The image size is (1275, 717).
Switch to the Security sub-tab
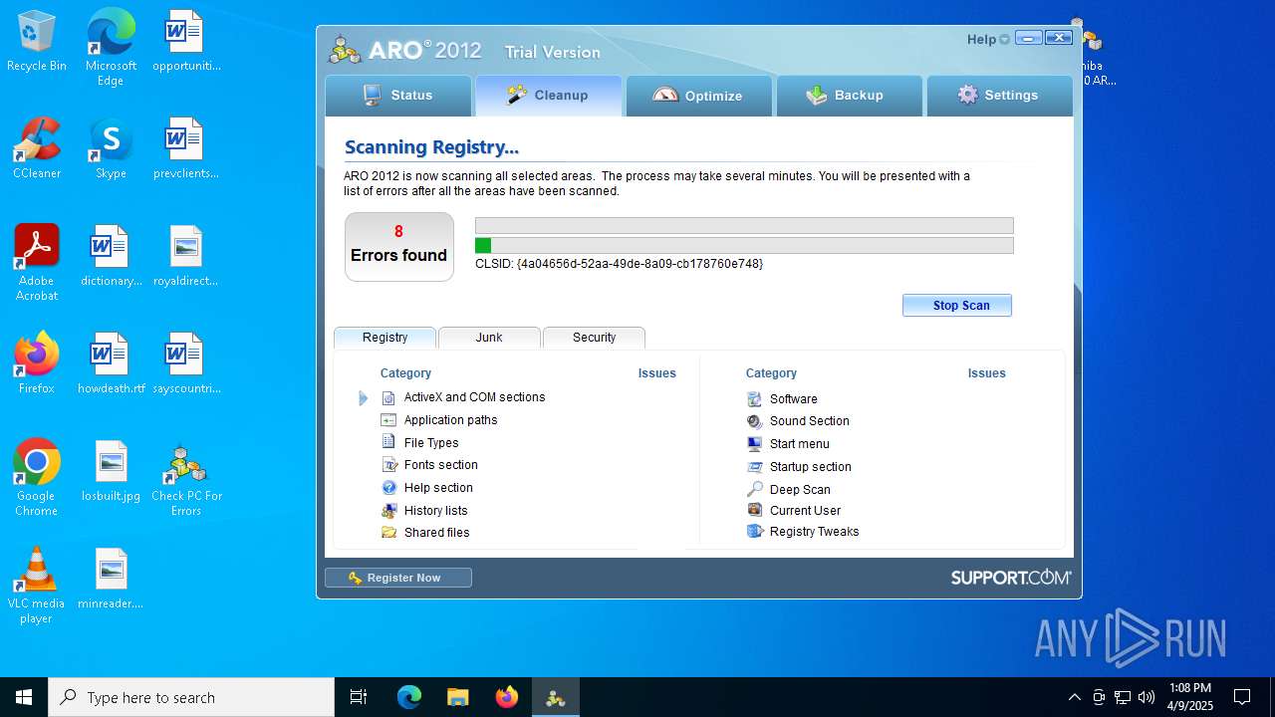[x=594, y=338]
